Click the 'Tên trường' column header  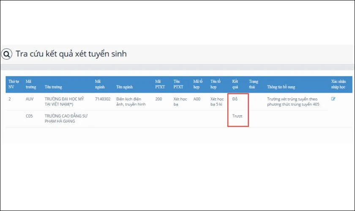coord(53,87)
